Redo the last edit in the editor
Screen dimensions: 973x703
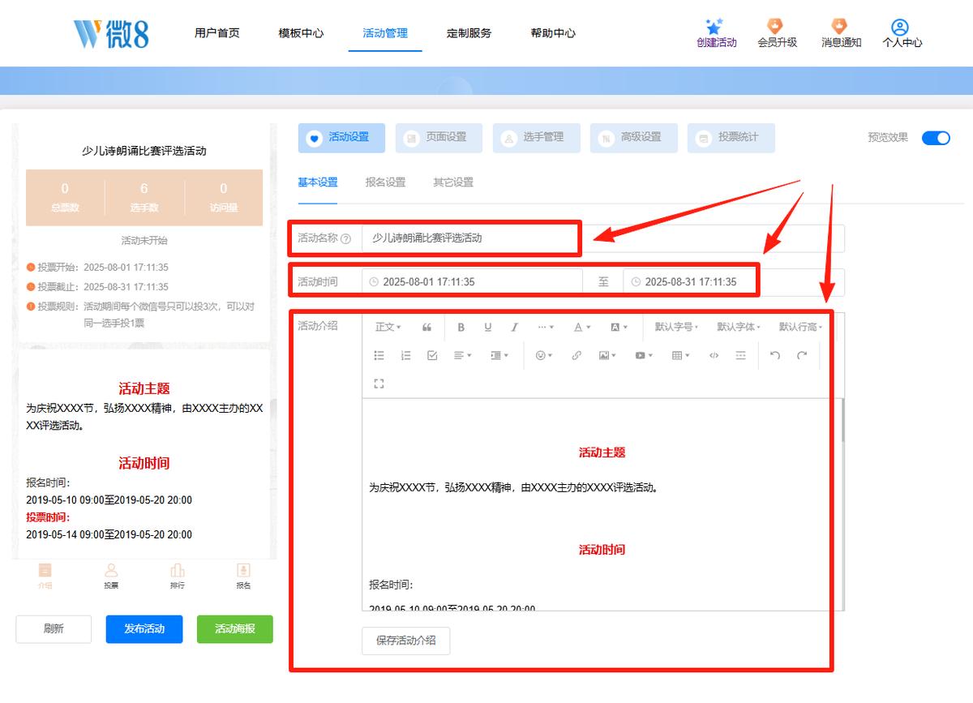point(802,355)
